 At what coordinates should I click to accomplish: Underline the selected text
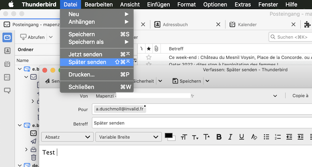[242, 137]
